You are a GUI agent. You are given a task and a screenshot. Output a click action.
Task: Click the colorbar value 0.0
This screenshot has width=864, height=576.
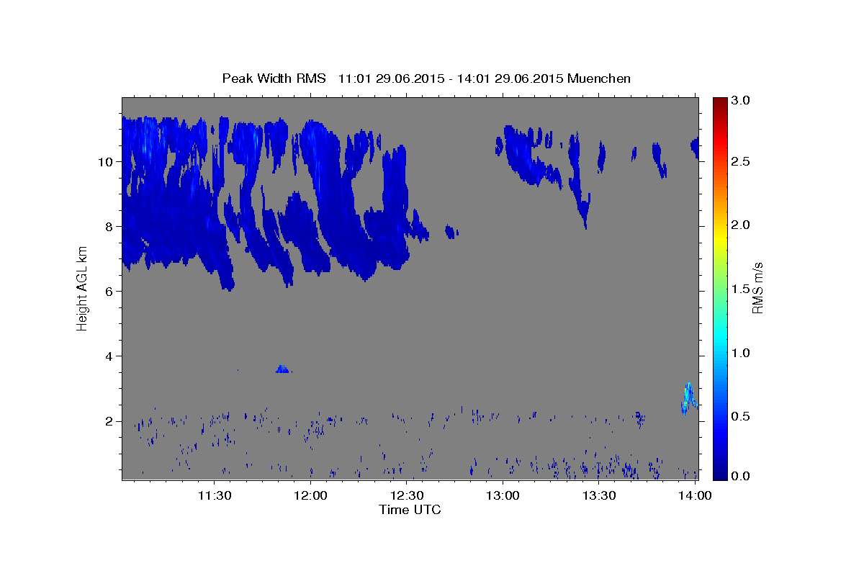[742, 476]
